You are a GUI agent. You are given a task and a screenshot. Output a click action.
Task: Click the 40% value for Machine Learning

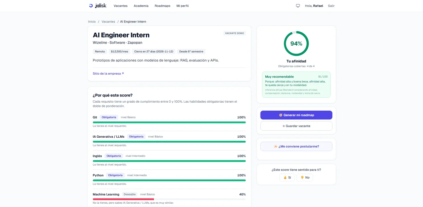click(242, 194)
